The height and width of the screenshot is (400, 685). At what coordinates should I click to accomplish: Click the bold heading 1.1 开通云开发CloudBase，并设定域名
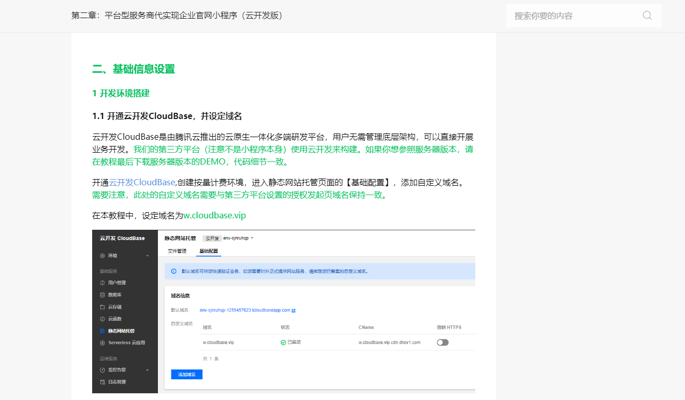coord(167,116)
